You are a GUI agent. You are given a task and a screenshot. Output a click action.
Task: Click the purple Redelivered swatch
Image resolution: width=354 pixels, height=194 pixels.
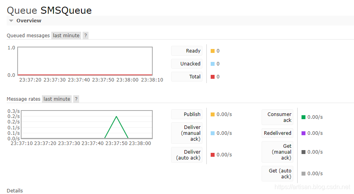tap(303, 133)
